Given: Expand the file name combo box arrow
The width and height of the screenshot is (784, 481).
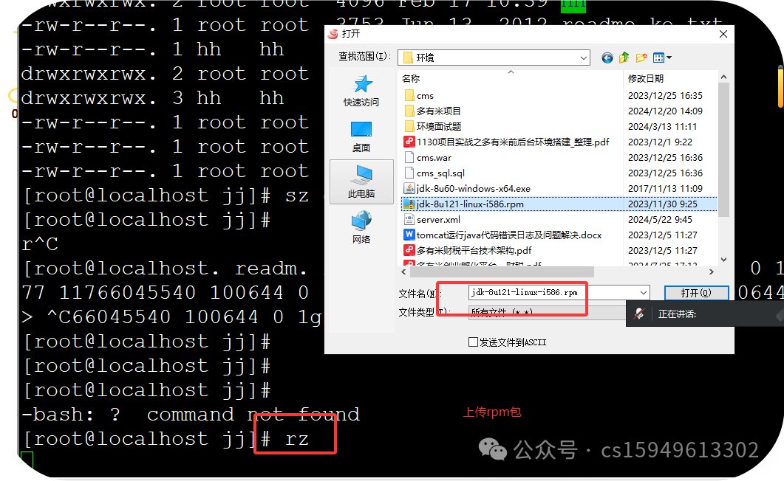Looking at the screenshot, I should [643, 292].
